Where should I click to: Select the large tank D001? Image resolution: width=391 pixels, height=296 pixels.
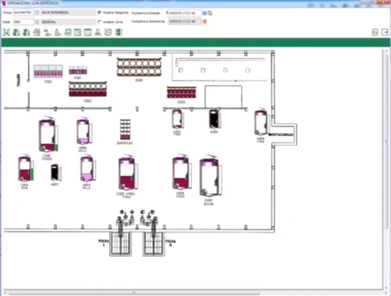coord(209,178)
